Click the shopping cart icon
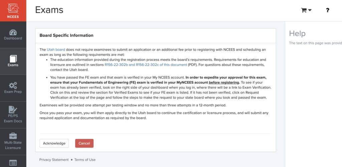 pyautogui.click(x=304, y=10)
